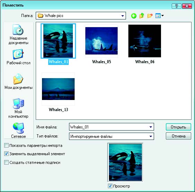Open Недавние документы in sidebar

click(18, 34)
